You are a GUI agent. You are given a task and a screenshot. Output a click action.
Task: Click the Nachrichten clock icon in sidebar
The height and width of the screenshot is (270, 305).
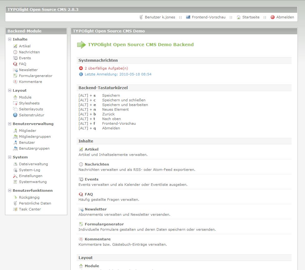click(15, 52)
